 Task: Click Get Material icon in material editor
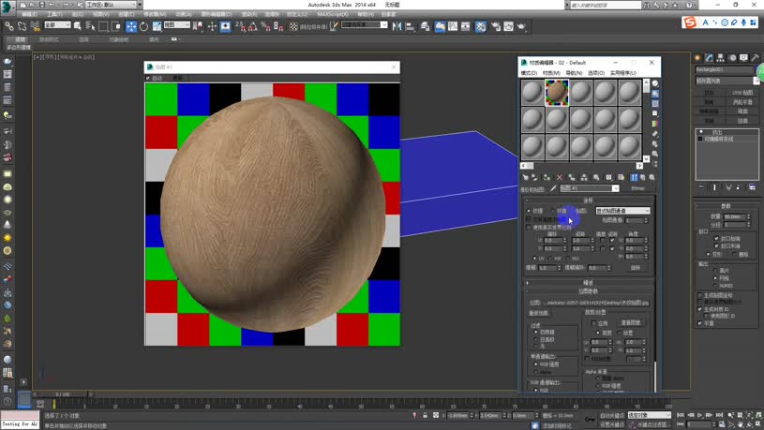click(x=525, y=177)
